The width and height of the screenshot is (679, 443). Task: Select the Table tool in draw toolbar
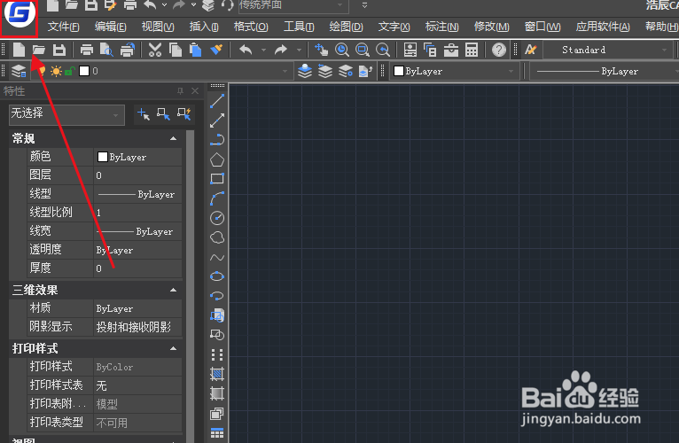(x=217, y=432)
